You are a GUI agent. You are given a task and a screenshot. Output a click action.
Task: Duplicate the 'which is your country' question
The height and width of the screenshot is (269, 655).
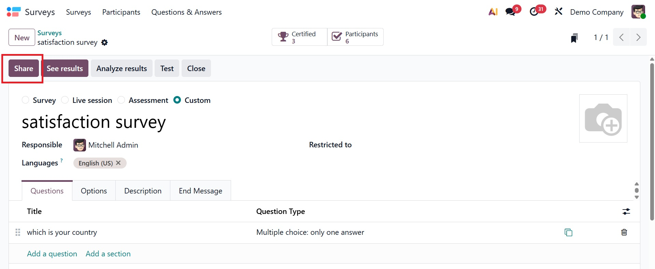pyautogui.click(x=568, y=232)
